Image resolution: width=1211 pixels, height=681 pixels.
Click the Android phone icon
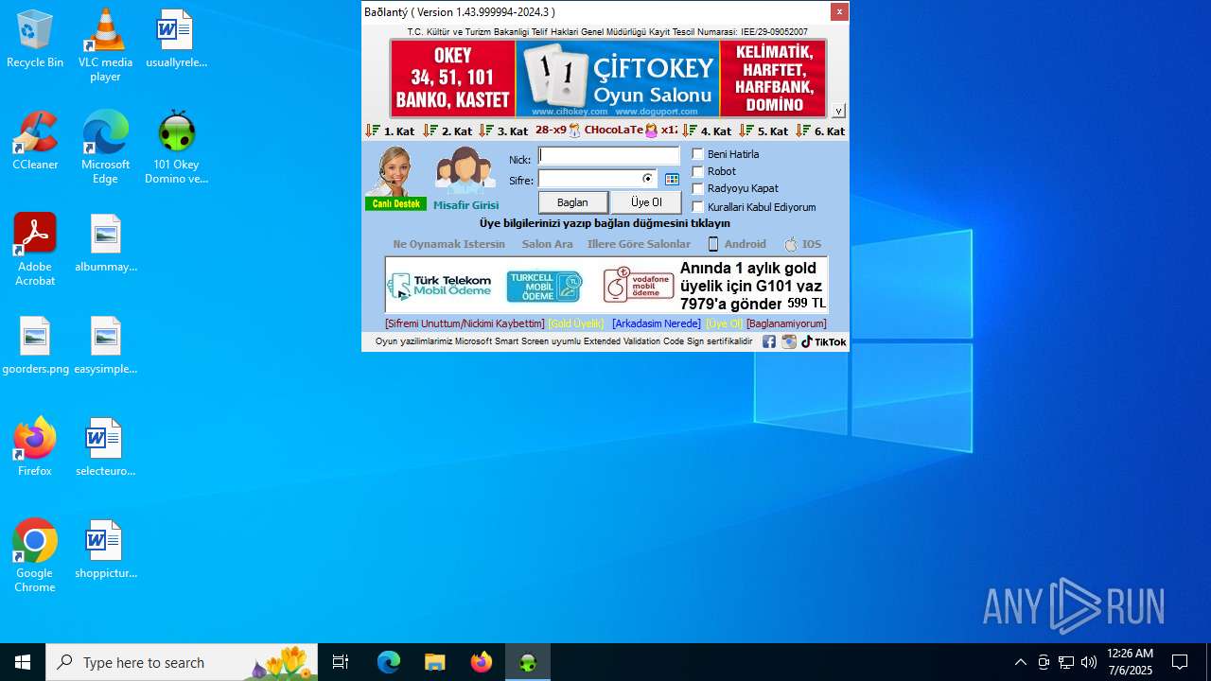[713, 244]
